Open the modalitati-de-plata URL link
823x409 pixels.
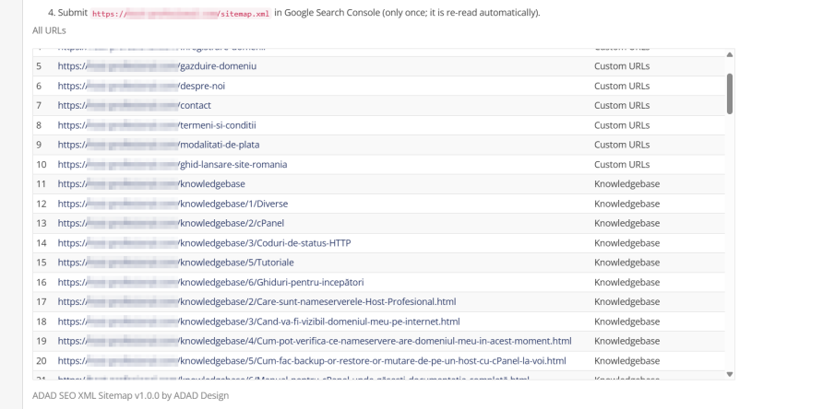[x=159, y=145]
